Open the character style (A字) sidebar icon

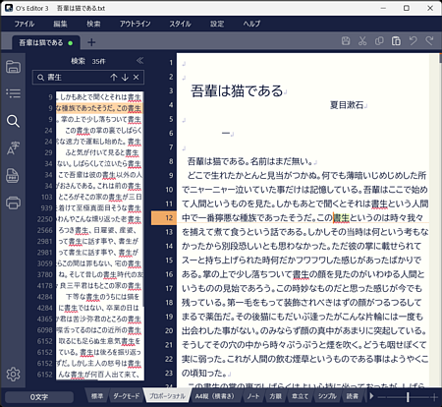pos(13,148)
